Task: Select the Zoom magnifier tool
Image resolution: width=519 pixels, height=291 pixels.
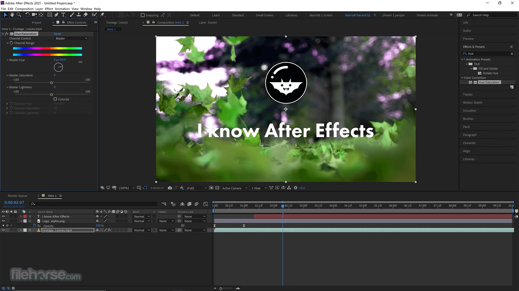Action: (x=19, y=15)
